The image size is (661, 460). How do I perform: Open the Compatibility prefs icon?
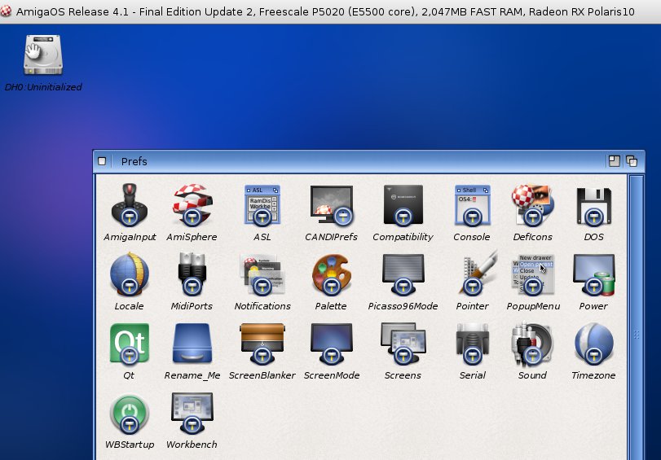(x=403, y=204)
